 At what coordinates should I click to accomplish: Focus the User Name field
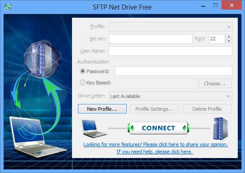point(170,51)
